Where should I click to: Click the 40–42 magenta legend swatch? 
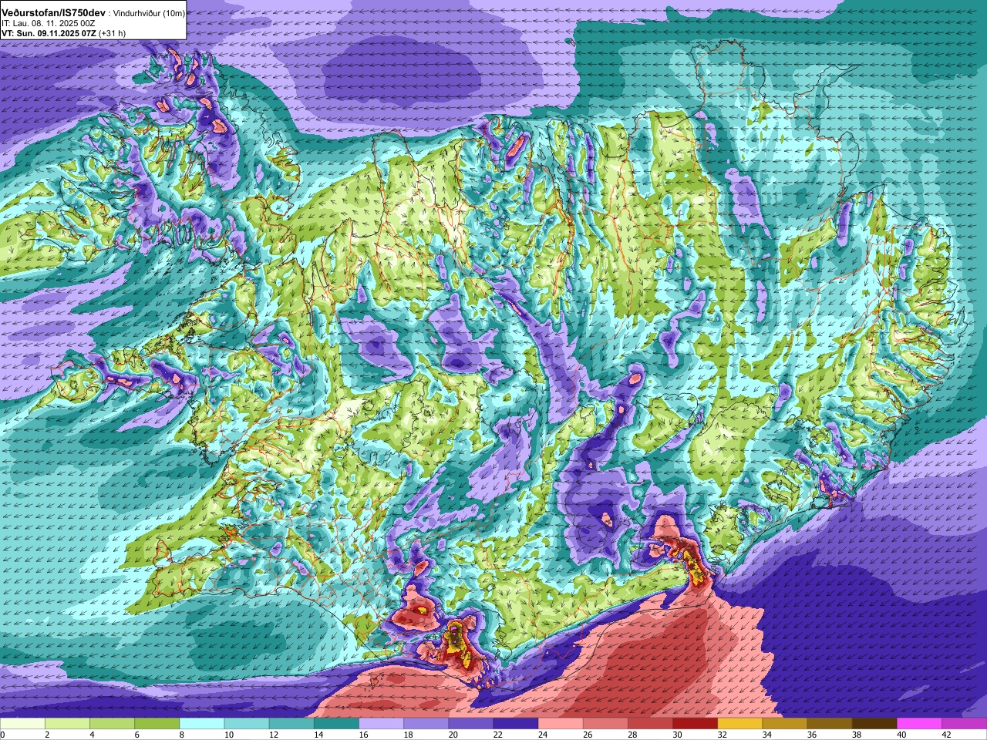click(x=919, y=724)
